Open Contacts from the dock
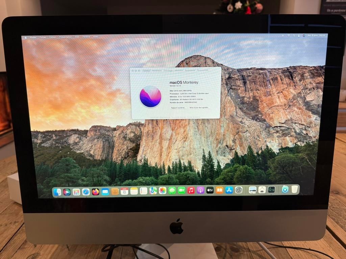The image size is (346, 259). point(115,192)
